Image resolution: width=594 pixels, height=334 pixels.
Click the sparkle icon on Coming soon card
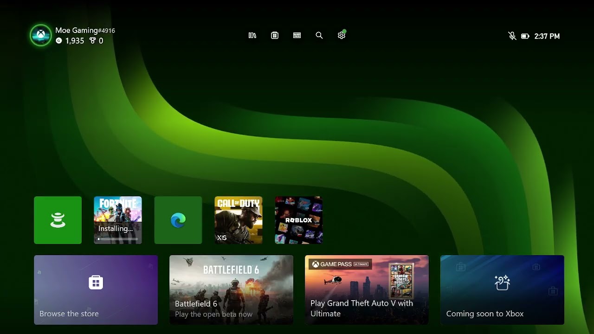[502, 283]
